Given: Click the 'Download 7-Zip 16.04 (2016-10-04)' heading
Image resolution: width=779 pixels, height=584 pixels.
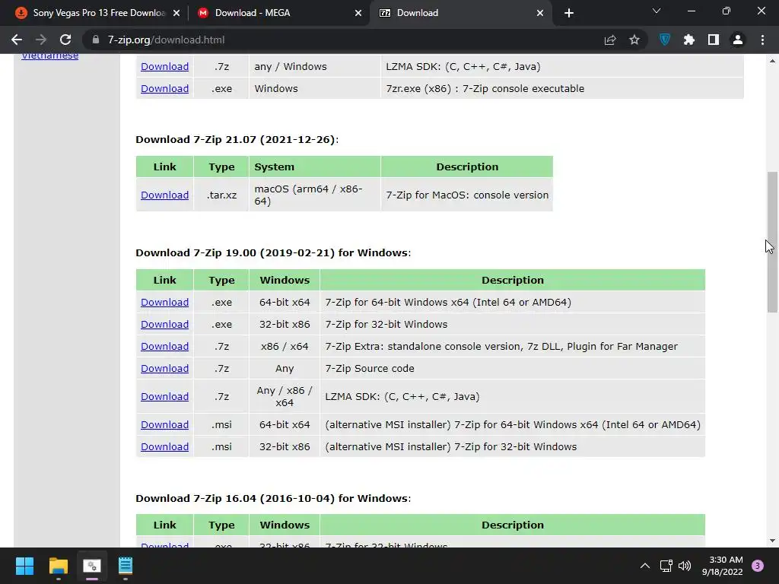Looking at the screenshot, I should point(273,498).
